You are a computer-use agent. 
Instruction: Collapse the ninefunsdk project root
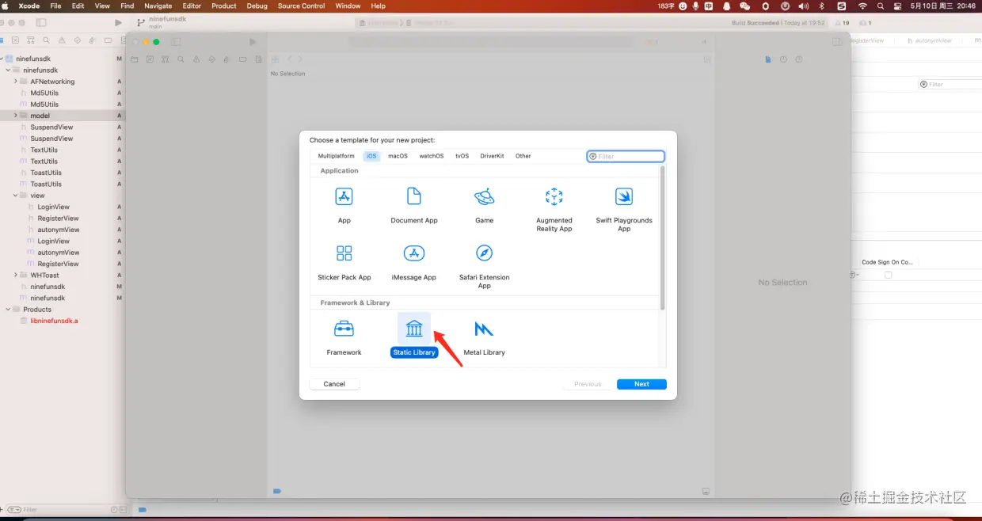pyautogui.click(x=2, y=59)
